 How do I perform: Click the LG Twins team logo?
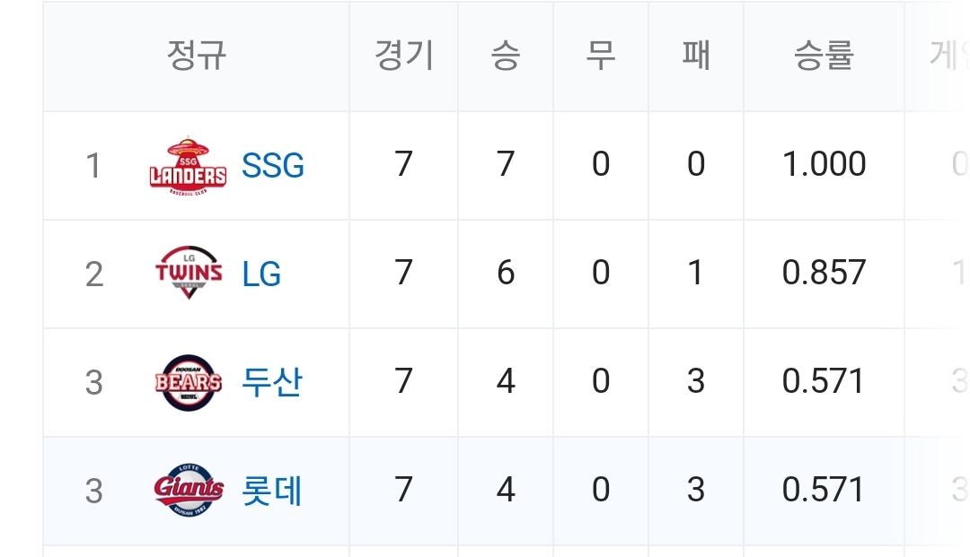188,274
